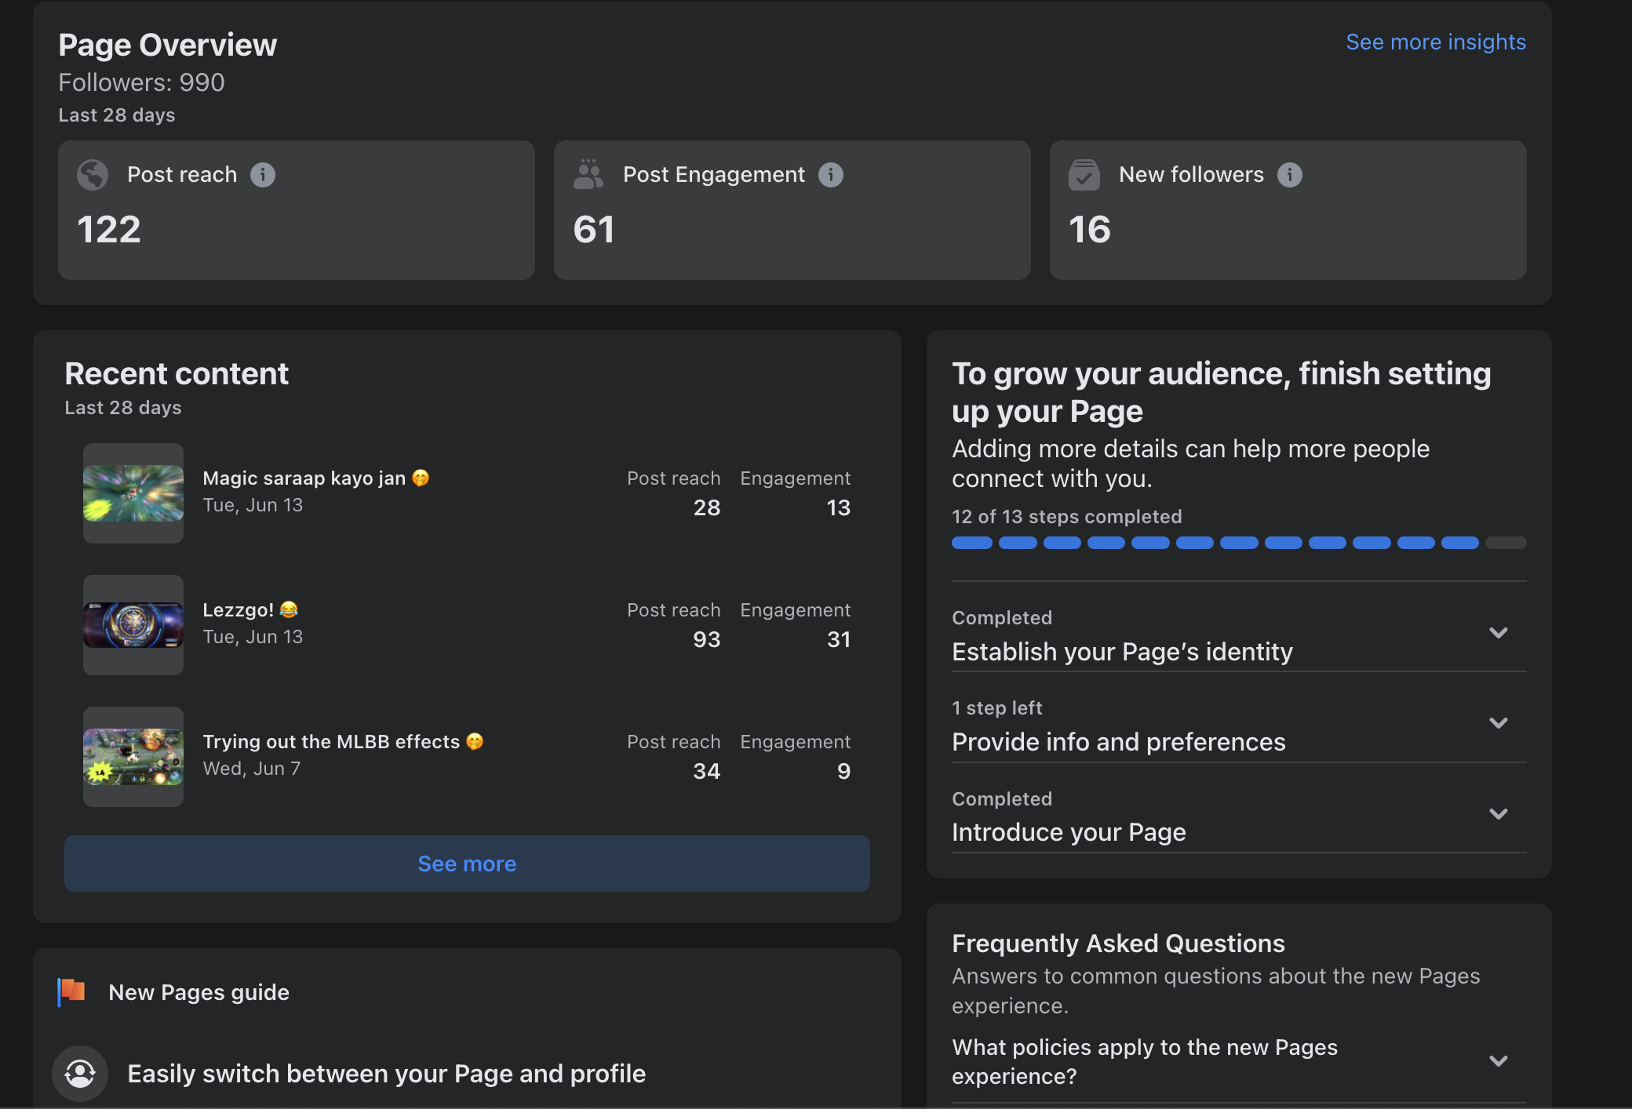1632x1109 pixels.
Task: Click the orange flag New Pages guide icon
Action: pyautogui.click(x=72, y=991)
